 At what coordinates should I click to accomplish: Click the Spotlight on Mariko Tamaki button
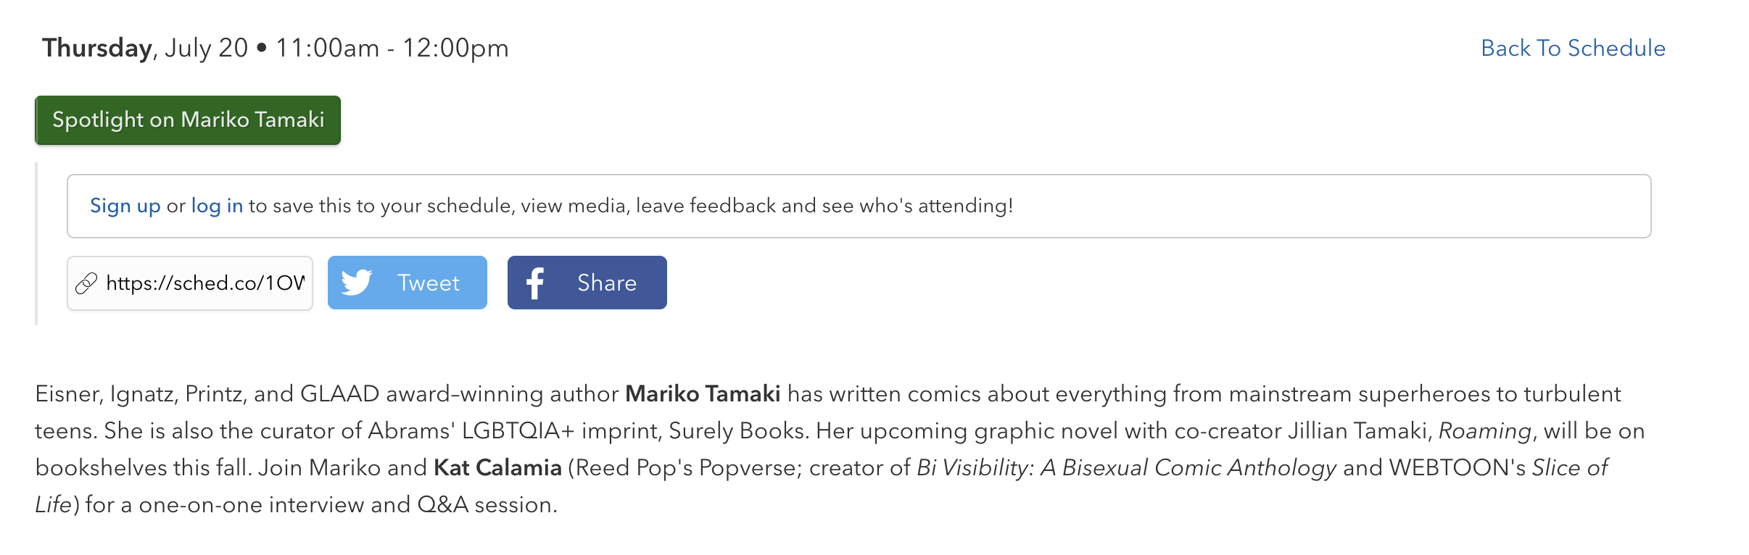pyautogui.click(x=188, y=120)
